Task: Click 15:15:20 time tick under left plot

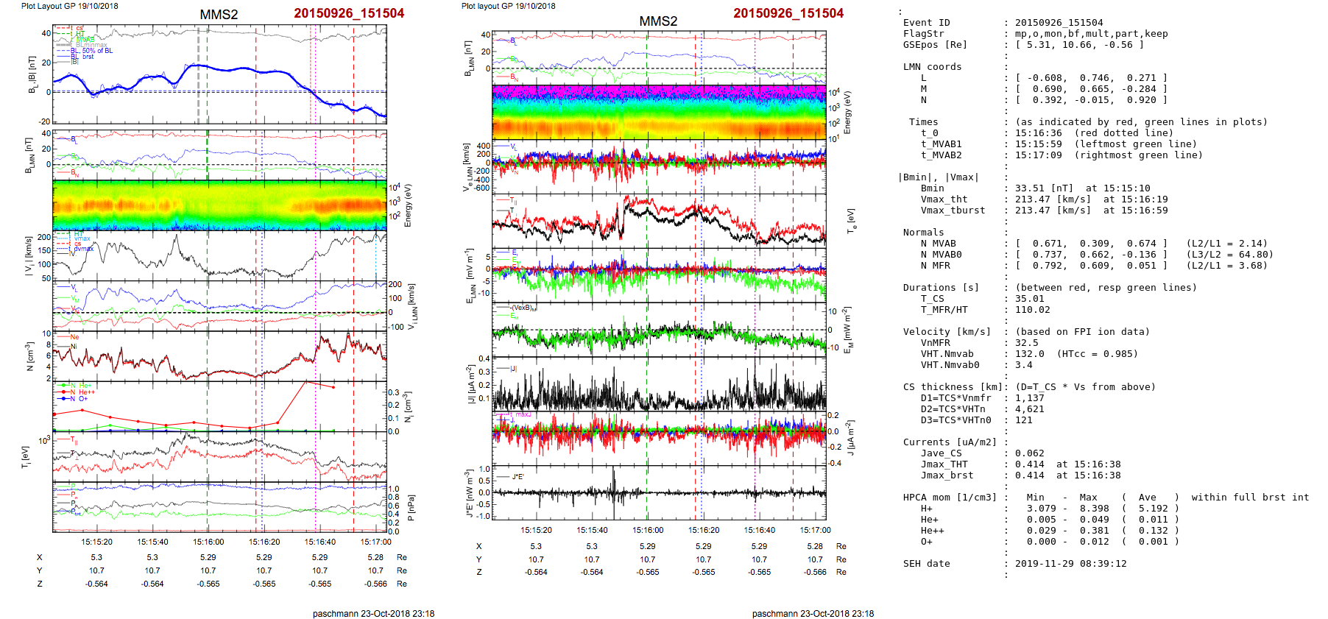Action: pos(96,542)
